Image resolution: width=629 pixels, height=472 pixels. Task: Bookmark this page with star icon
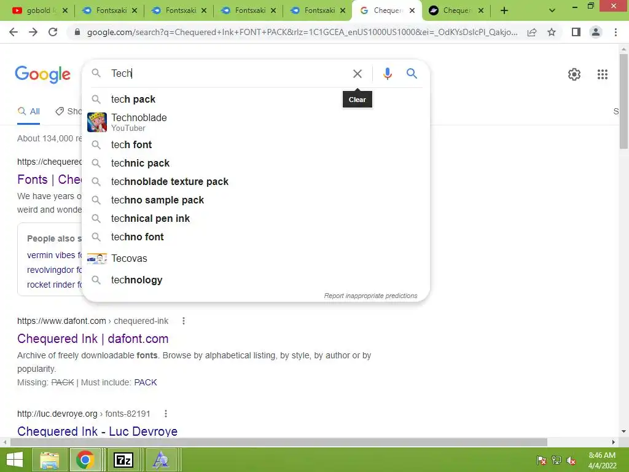(x=552, y=32)
